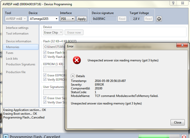Open the Interface PDI dropdown
Viewport: 190px width, 138px height.
pyautogui.click(x=67, y=19)
